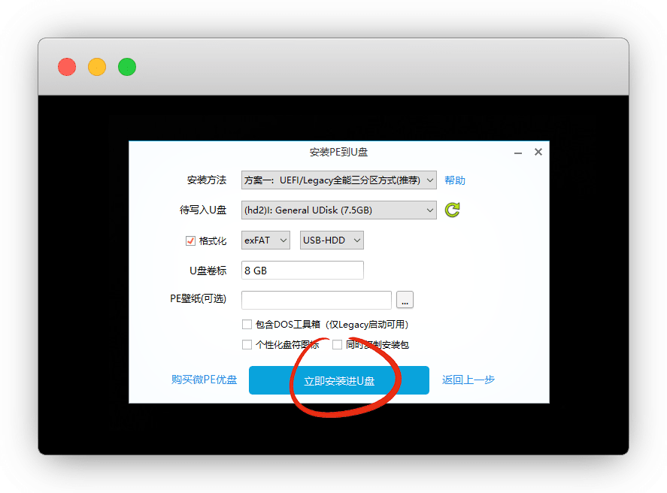Screen dimensions: 667x493
Task: Open the 帮助 link
Action: click(x=455, y=180)
